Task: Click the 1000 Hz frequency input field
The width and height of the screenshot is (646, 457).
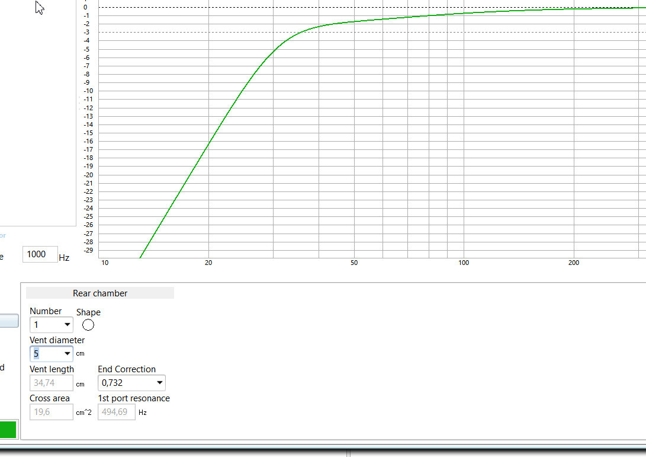Action: pyautogui.click(x=40, y=254)
